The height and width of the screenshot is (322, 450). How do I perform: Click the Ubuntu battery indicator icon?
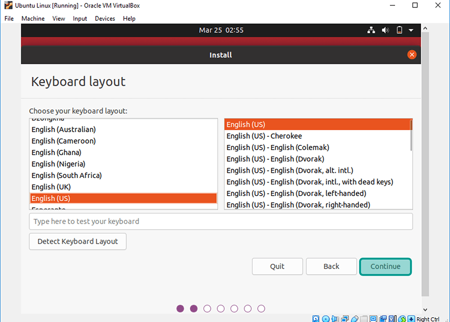point(399,30)
